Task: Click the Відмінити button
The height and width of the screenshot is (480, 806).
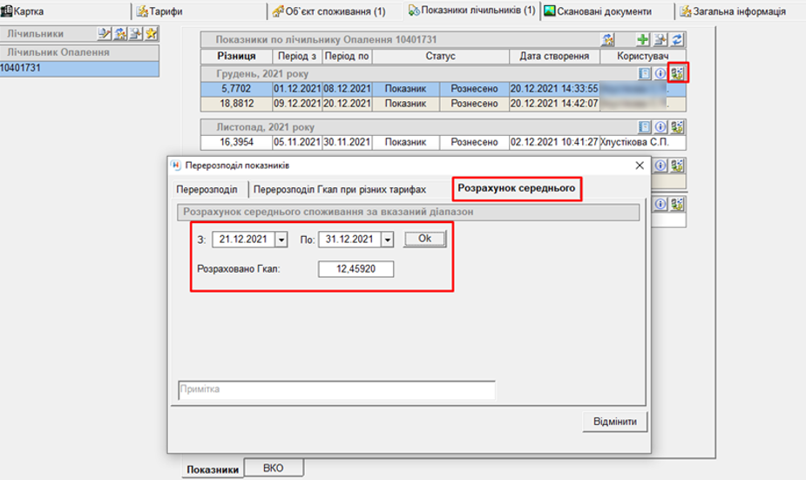Action: coord(615,422)
